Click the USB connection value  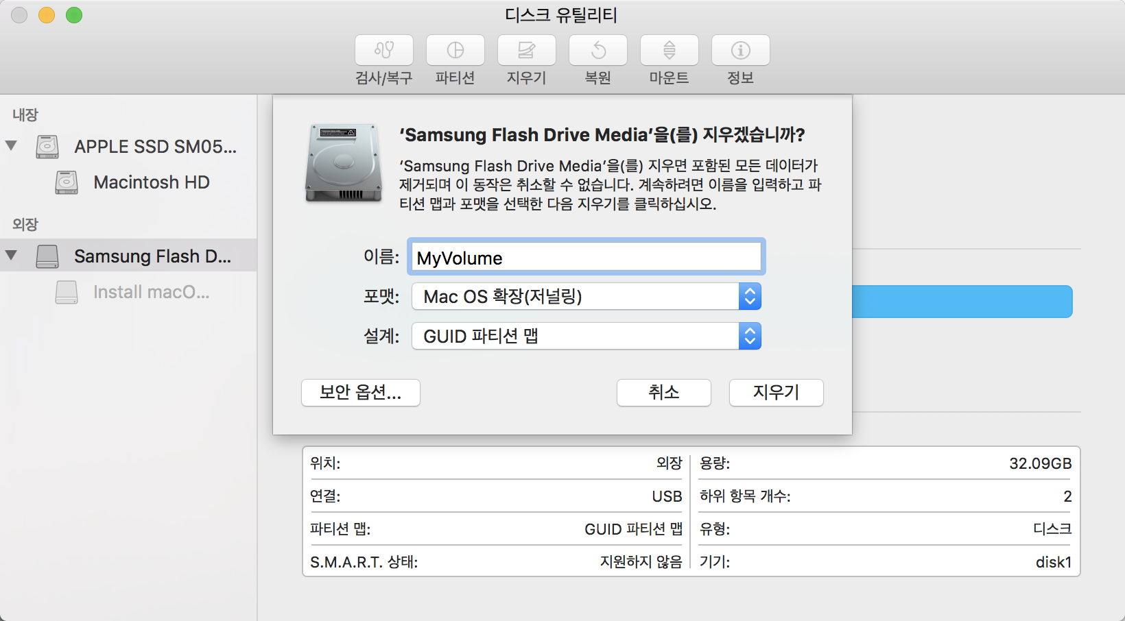click(667, 496)
